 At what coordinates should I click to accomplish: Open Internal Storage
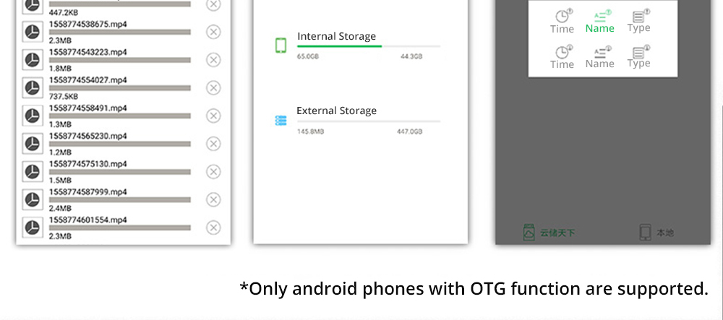point(336,37)
